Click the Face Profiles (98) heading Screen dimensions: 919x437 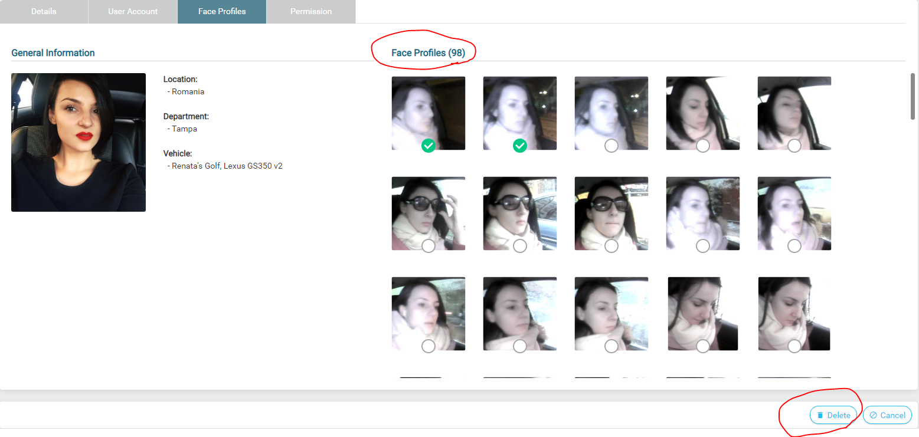click(428, 53)
